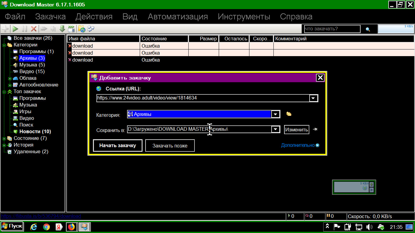Open the URL field dropdown arrow

313,98
